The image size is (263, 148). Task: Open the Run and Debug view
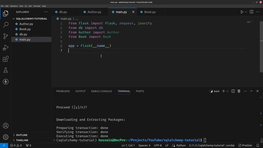(x=5, y=48)
